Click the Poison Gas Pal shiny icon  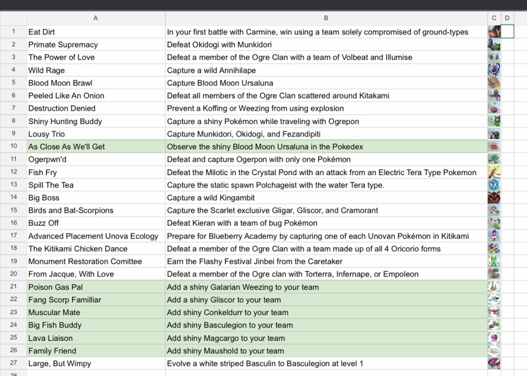(x=494, y=287)
